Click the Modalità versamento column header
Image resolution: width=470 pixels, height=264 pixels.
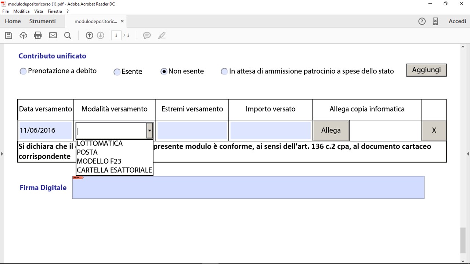coord(114,109)
